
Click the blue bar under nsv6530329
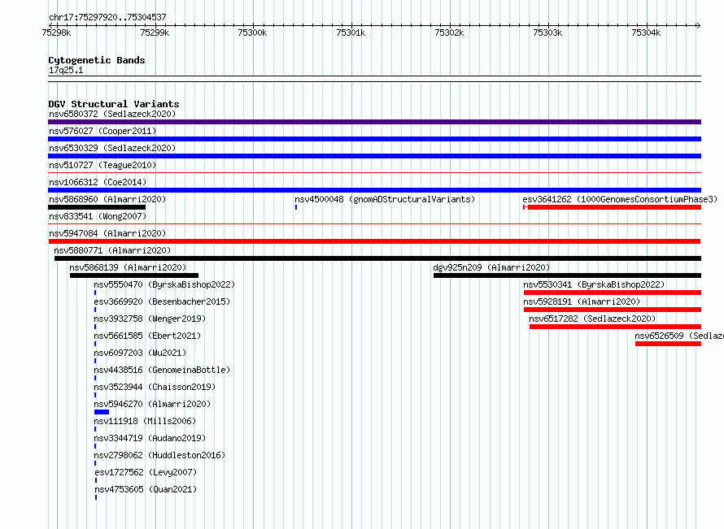point(374,156)
